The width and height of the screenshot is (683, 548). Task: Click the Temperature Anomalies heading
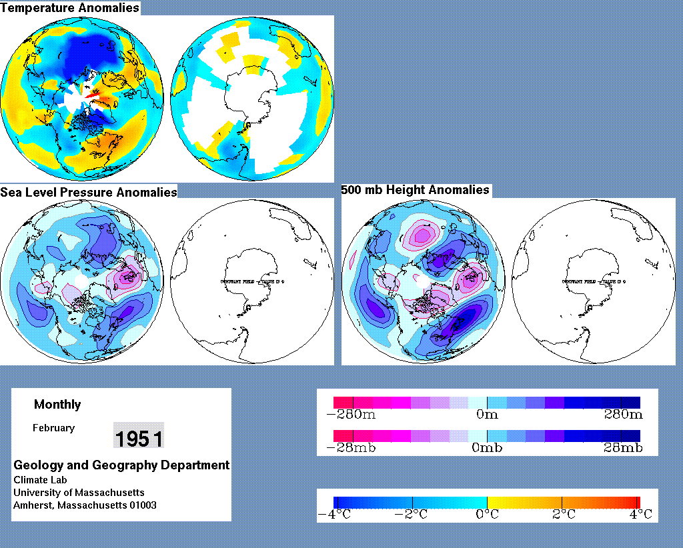69,8
